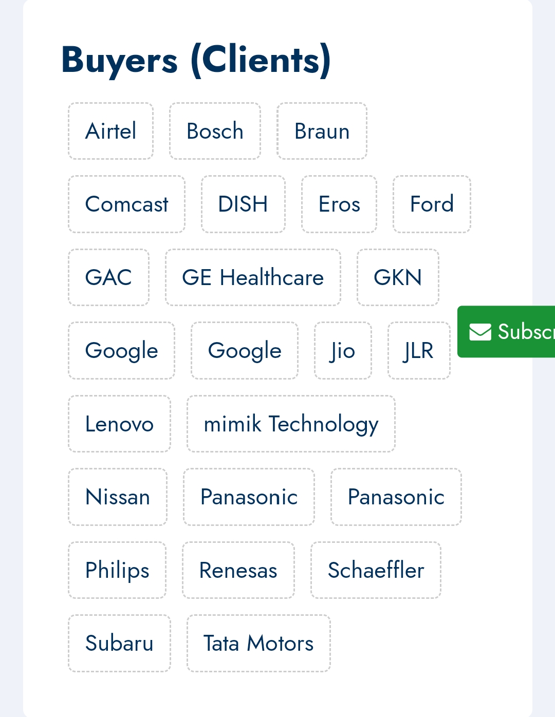
Task: Open the mimik Technology tag
Action: tap(291, 424)
